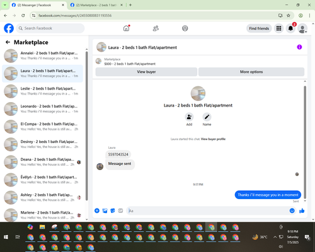Click Laura's avatar beside Message sent
The height and width of the screenshot is (252, 315).
[x=100, y=166]
